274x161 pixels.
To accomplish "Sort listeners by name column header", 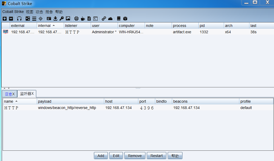I will tap(20, 101).
